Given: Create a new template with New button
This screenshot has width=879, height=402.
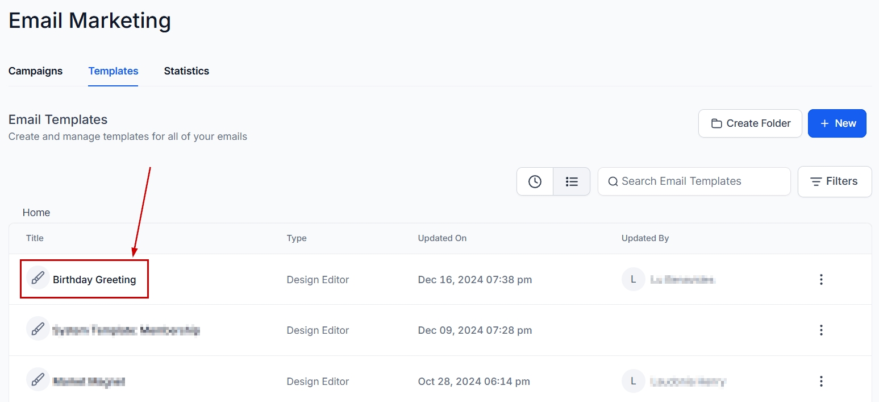Looking at the screenshot, I should coord(837,123).
